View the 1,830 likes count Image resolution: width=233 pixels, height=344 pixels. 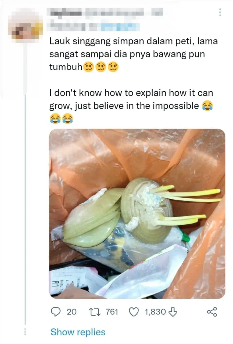tap(155, 312)
